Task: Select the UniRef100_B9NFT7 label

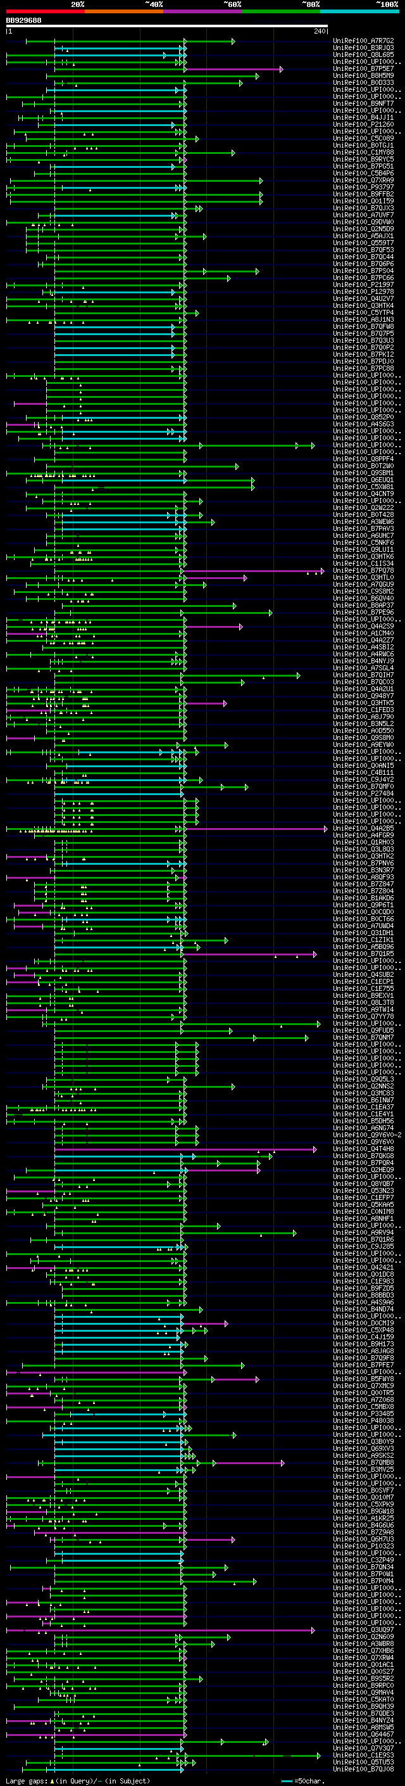Action: tap(363, 103)
